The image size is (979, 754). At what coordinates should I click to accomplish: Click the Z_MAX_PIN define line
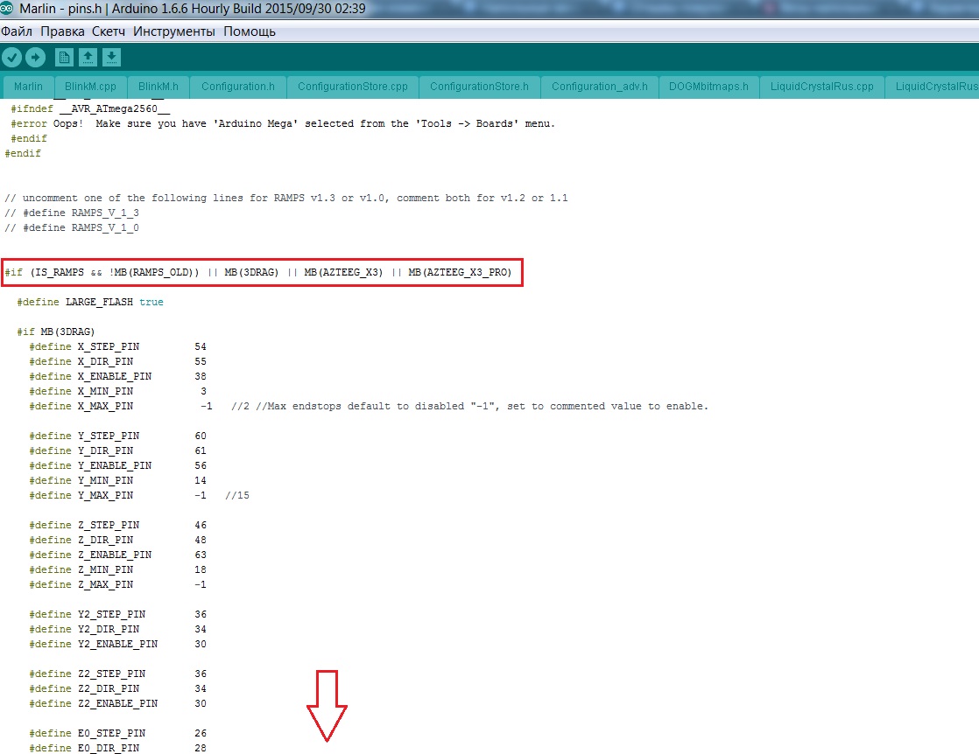(117, 585)
